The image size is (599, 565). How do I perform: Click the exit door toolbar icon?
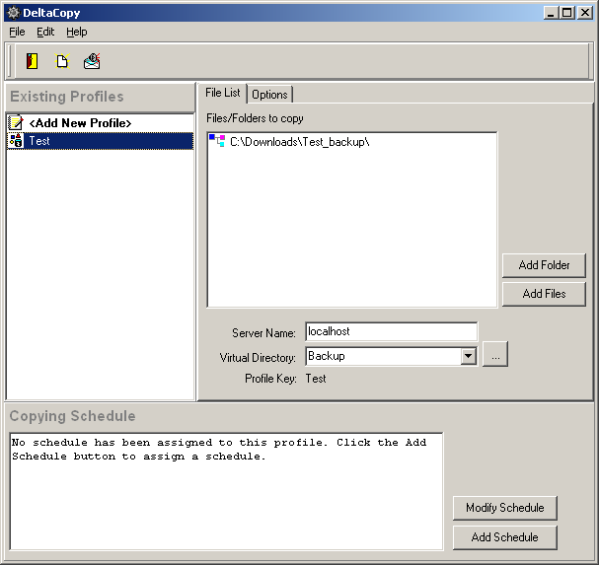33,61
